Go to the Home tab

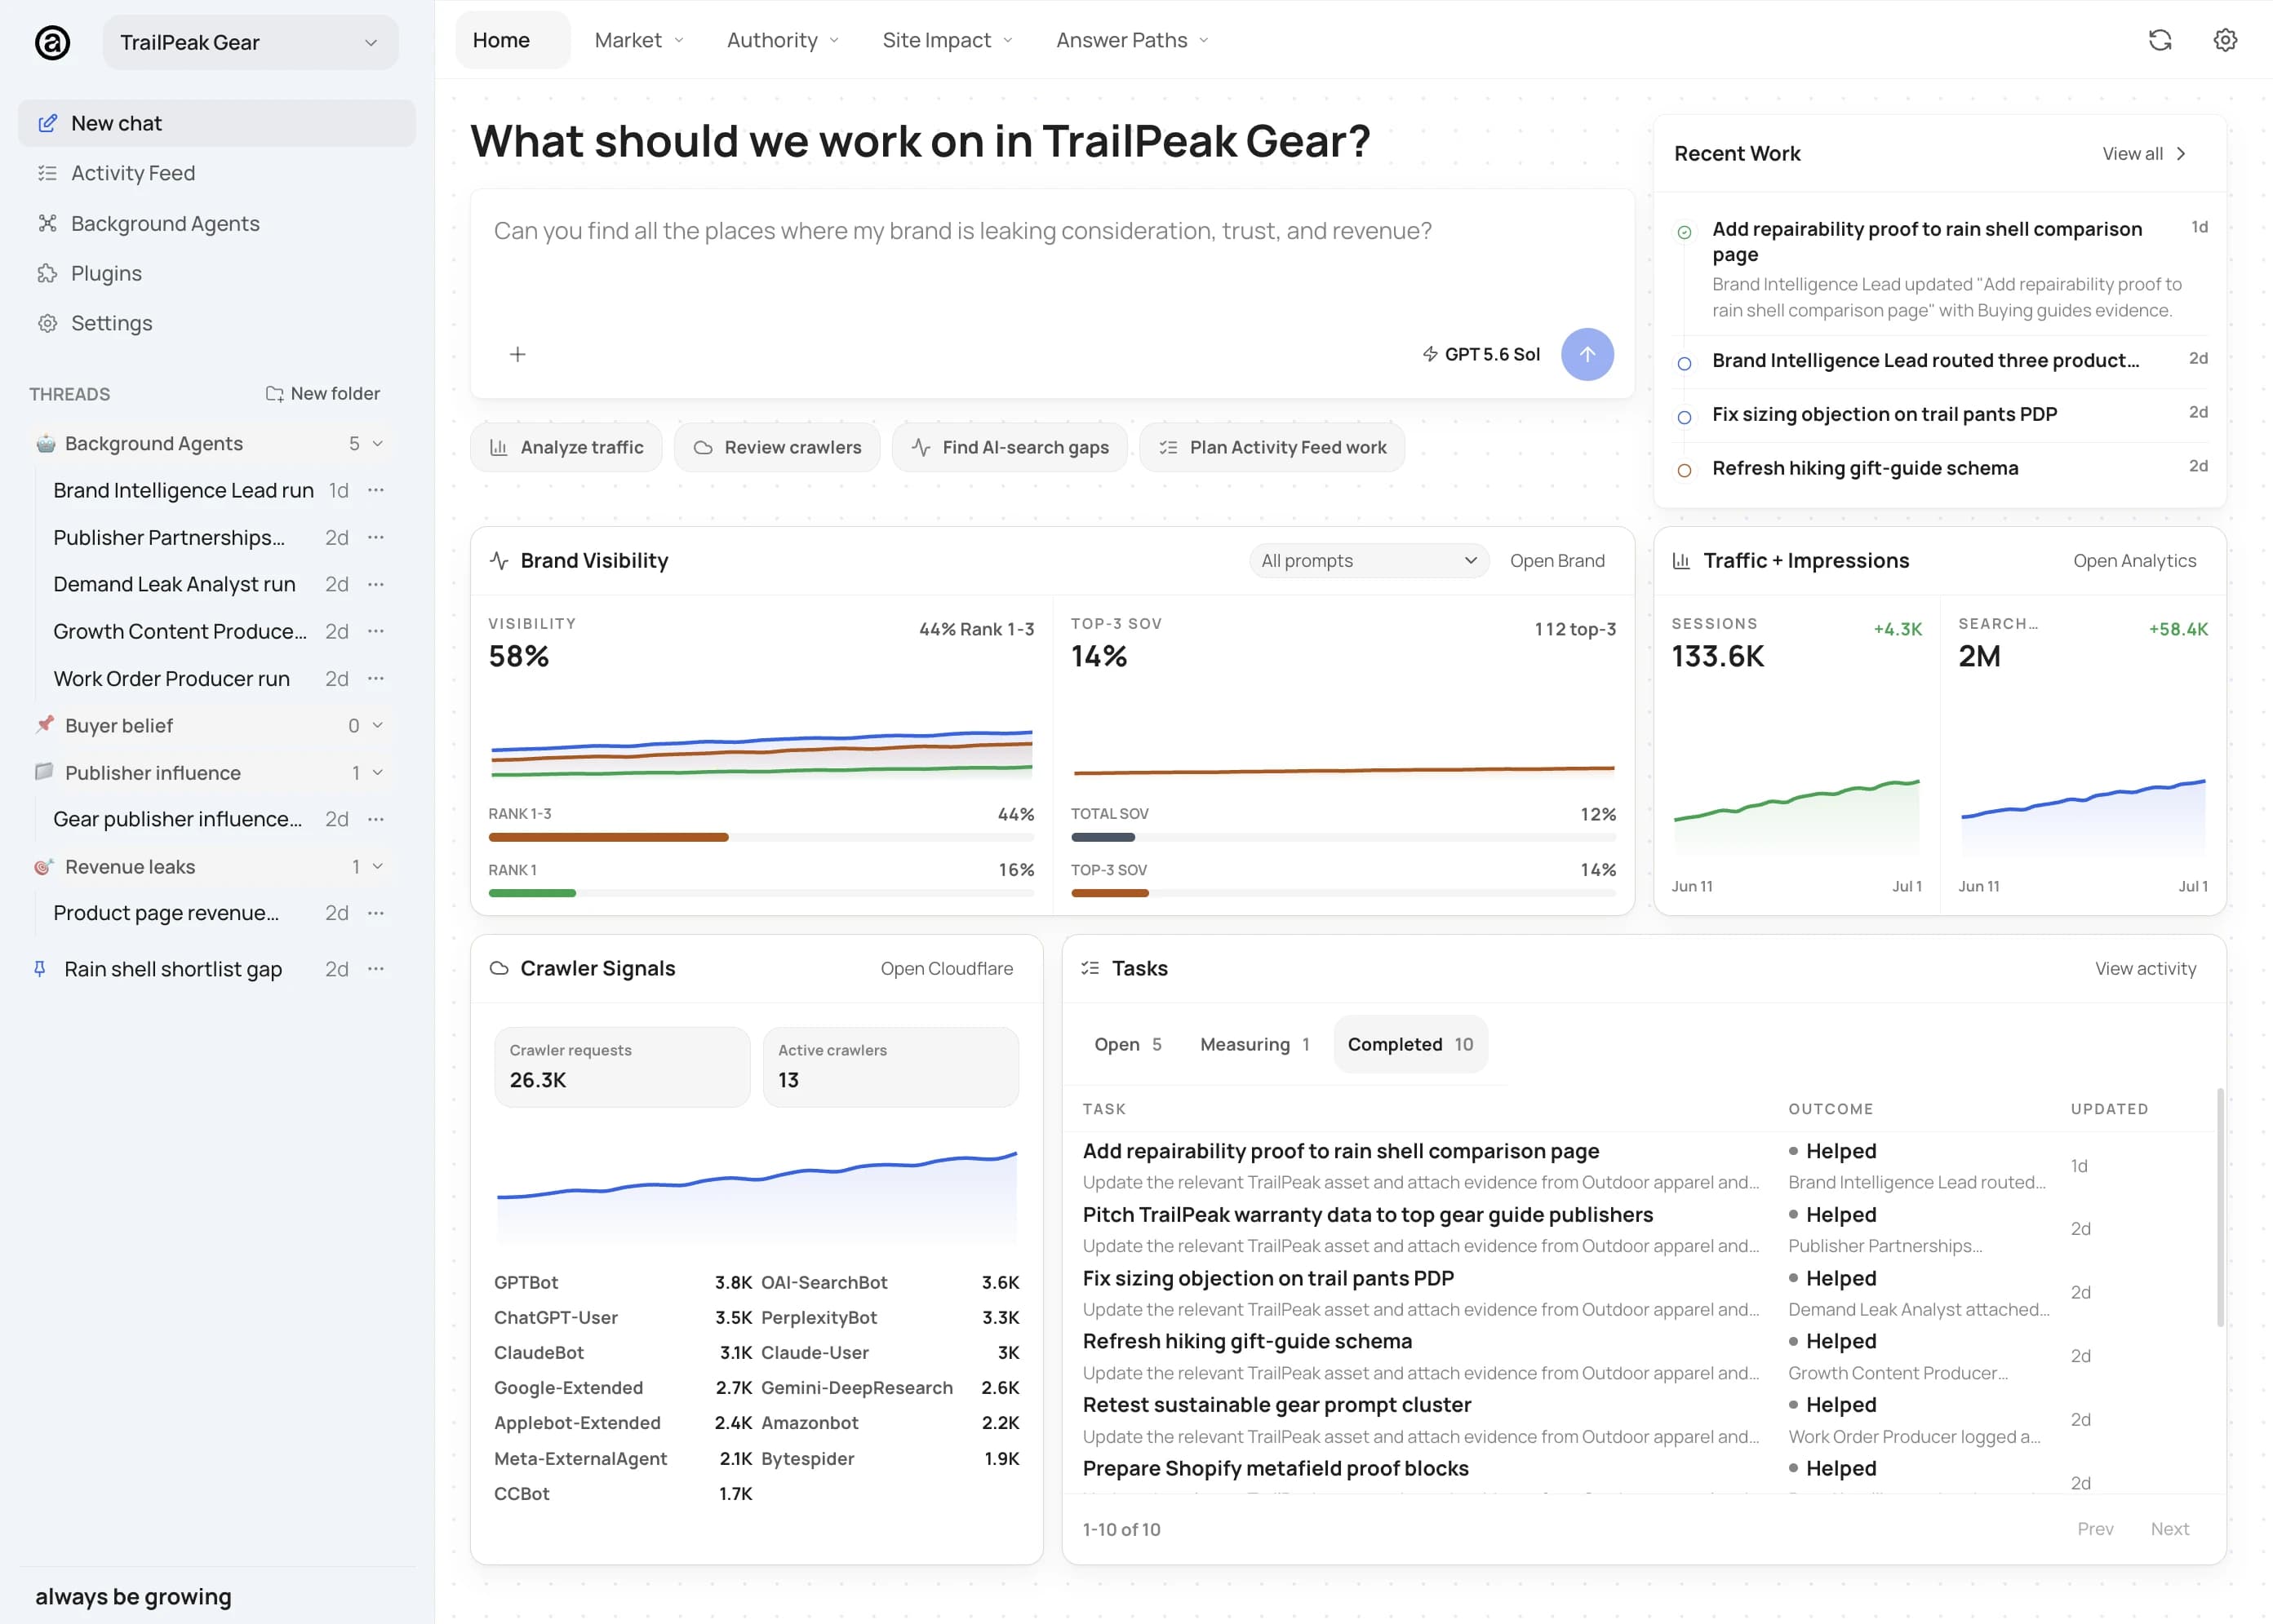pos(513,40)
